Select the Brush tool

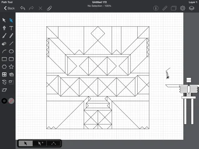coord(4,36)
